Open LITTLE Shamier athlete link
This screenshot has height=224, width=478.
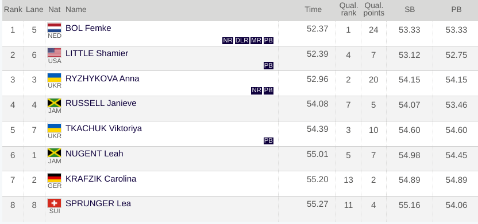point(97,53)
